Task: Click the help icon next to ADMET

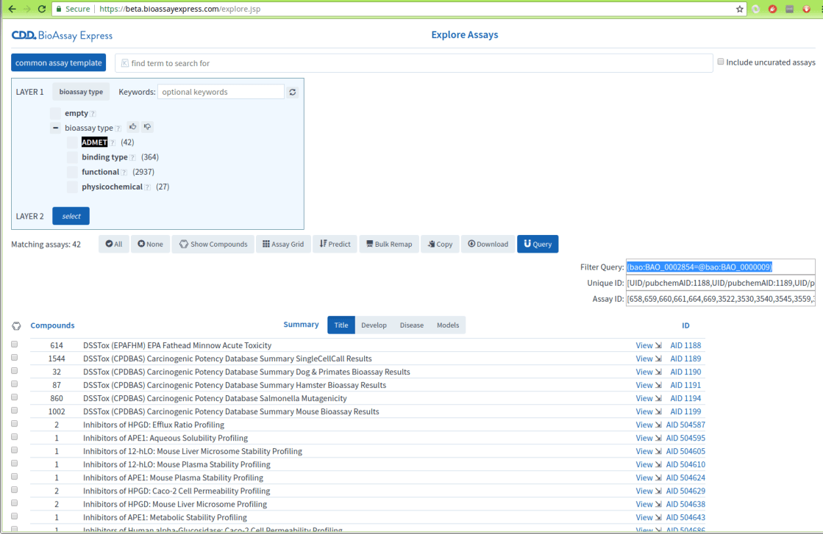Action: 113,142
